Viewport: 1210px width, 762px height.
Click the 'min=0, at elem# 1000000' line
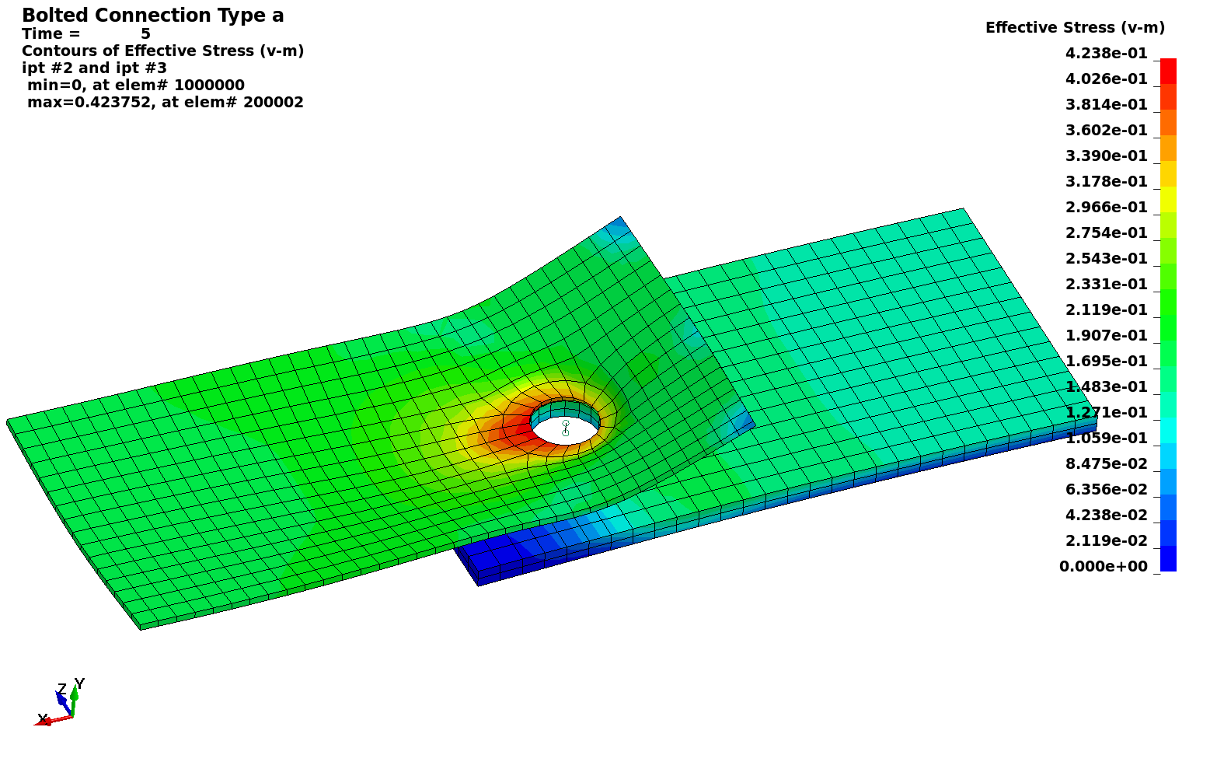click(135, 86)
